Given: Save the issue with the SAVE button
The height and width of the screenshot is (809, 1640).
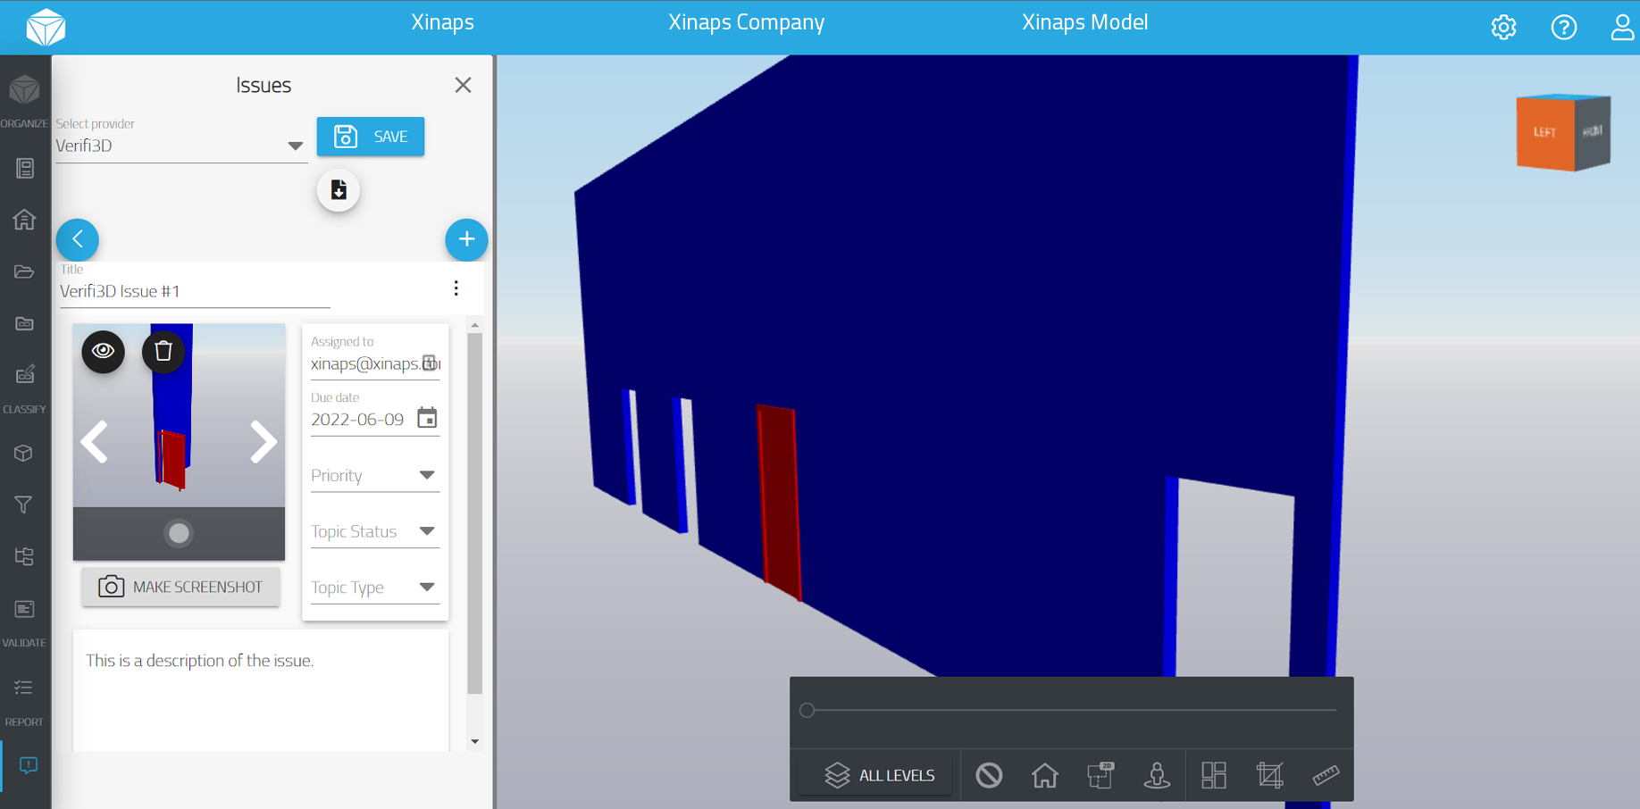Looking at the screenshot, I should pos(371,137).
